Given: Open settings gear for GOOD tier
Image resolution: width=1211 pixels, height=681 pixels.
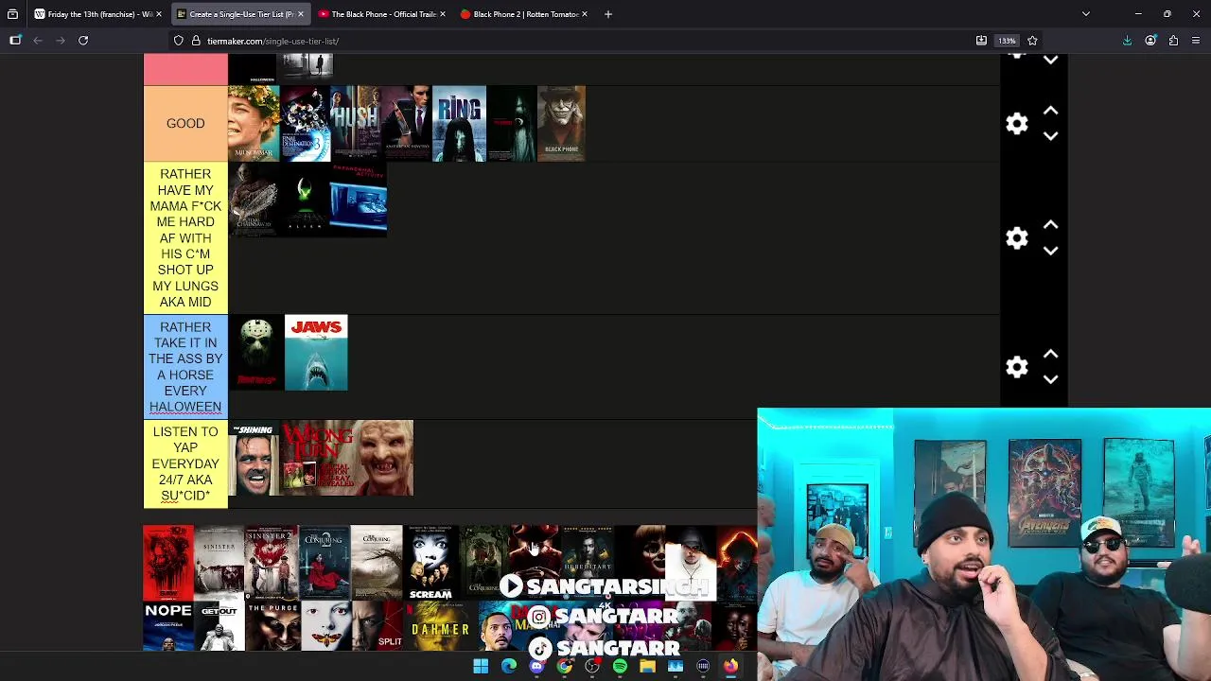Looking at the screenshot, I should click(1017, 124).
